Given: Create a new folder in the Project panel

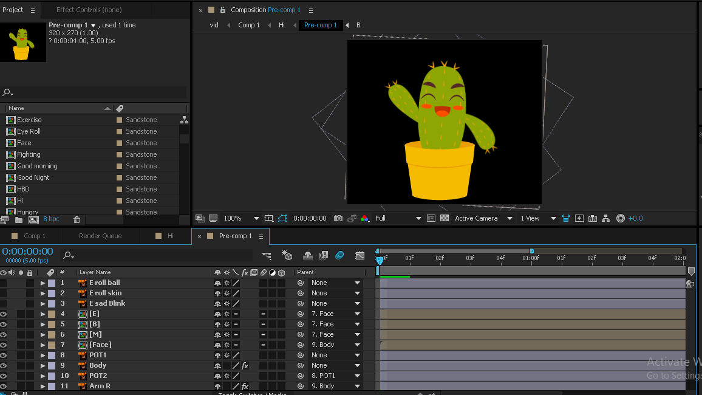Looking at the screenshot, I should pyautogui.click(x=19, y=220).
